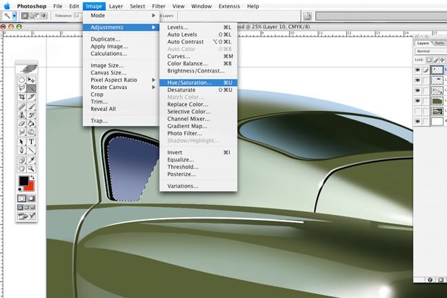Select the Eyedropper tool
The height and width of the screenshot is (298, 447).
point(31,160)
